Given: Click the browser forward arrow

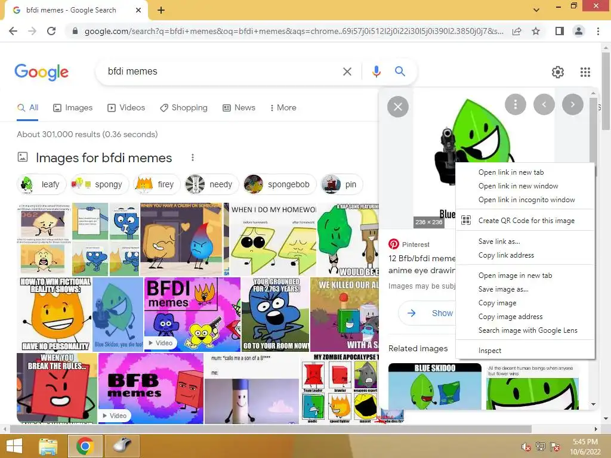Looking at the screenshot, I should pyautogui.click(x=32, y=31).
